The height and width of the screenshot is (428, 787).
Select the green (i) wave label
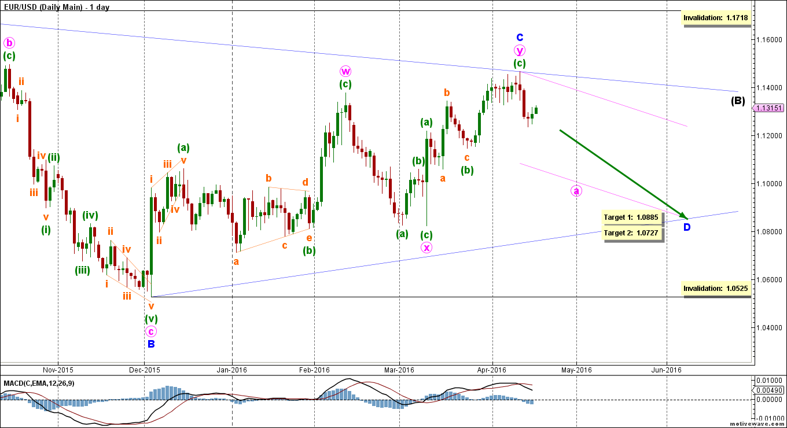pyautogui.click(x=46, y=230)
